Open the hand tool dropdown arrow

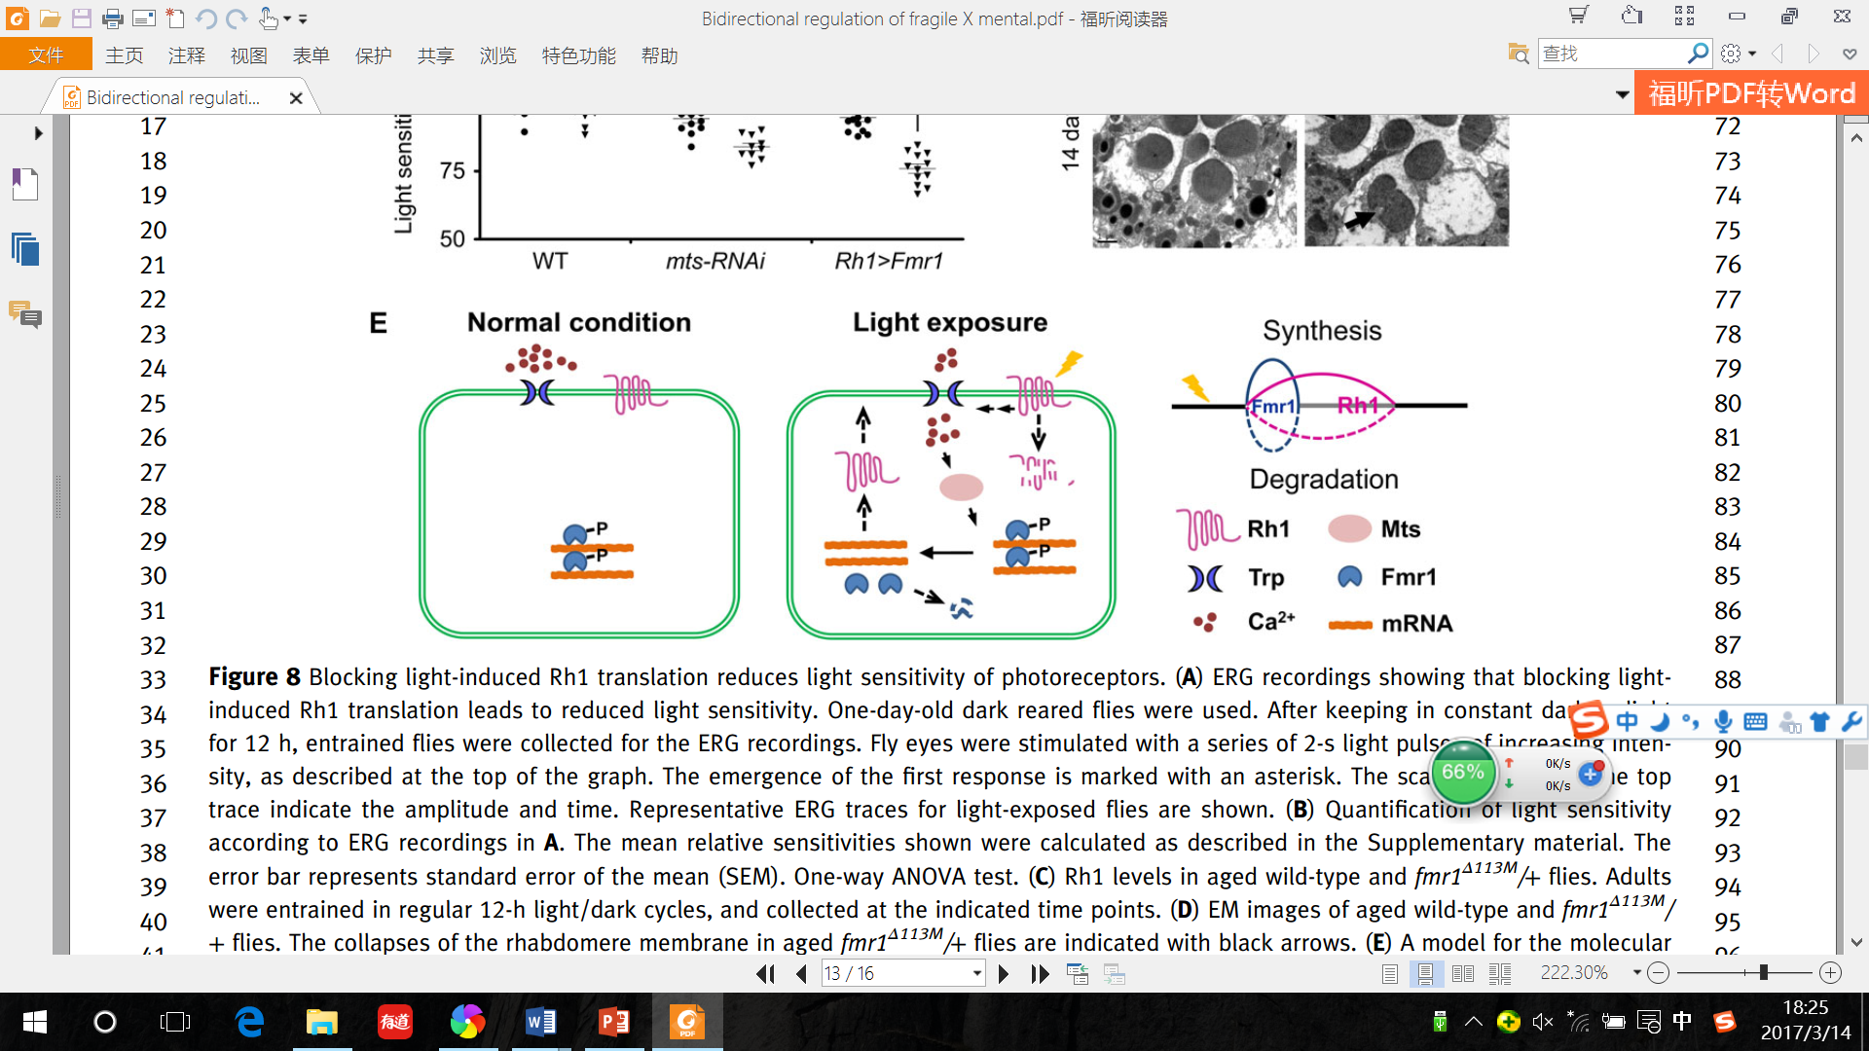[287, 19]
